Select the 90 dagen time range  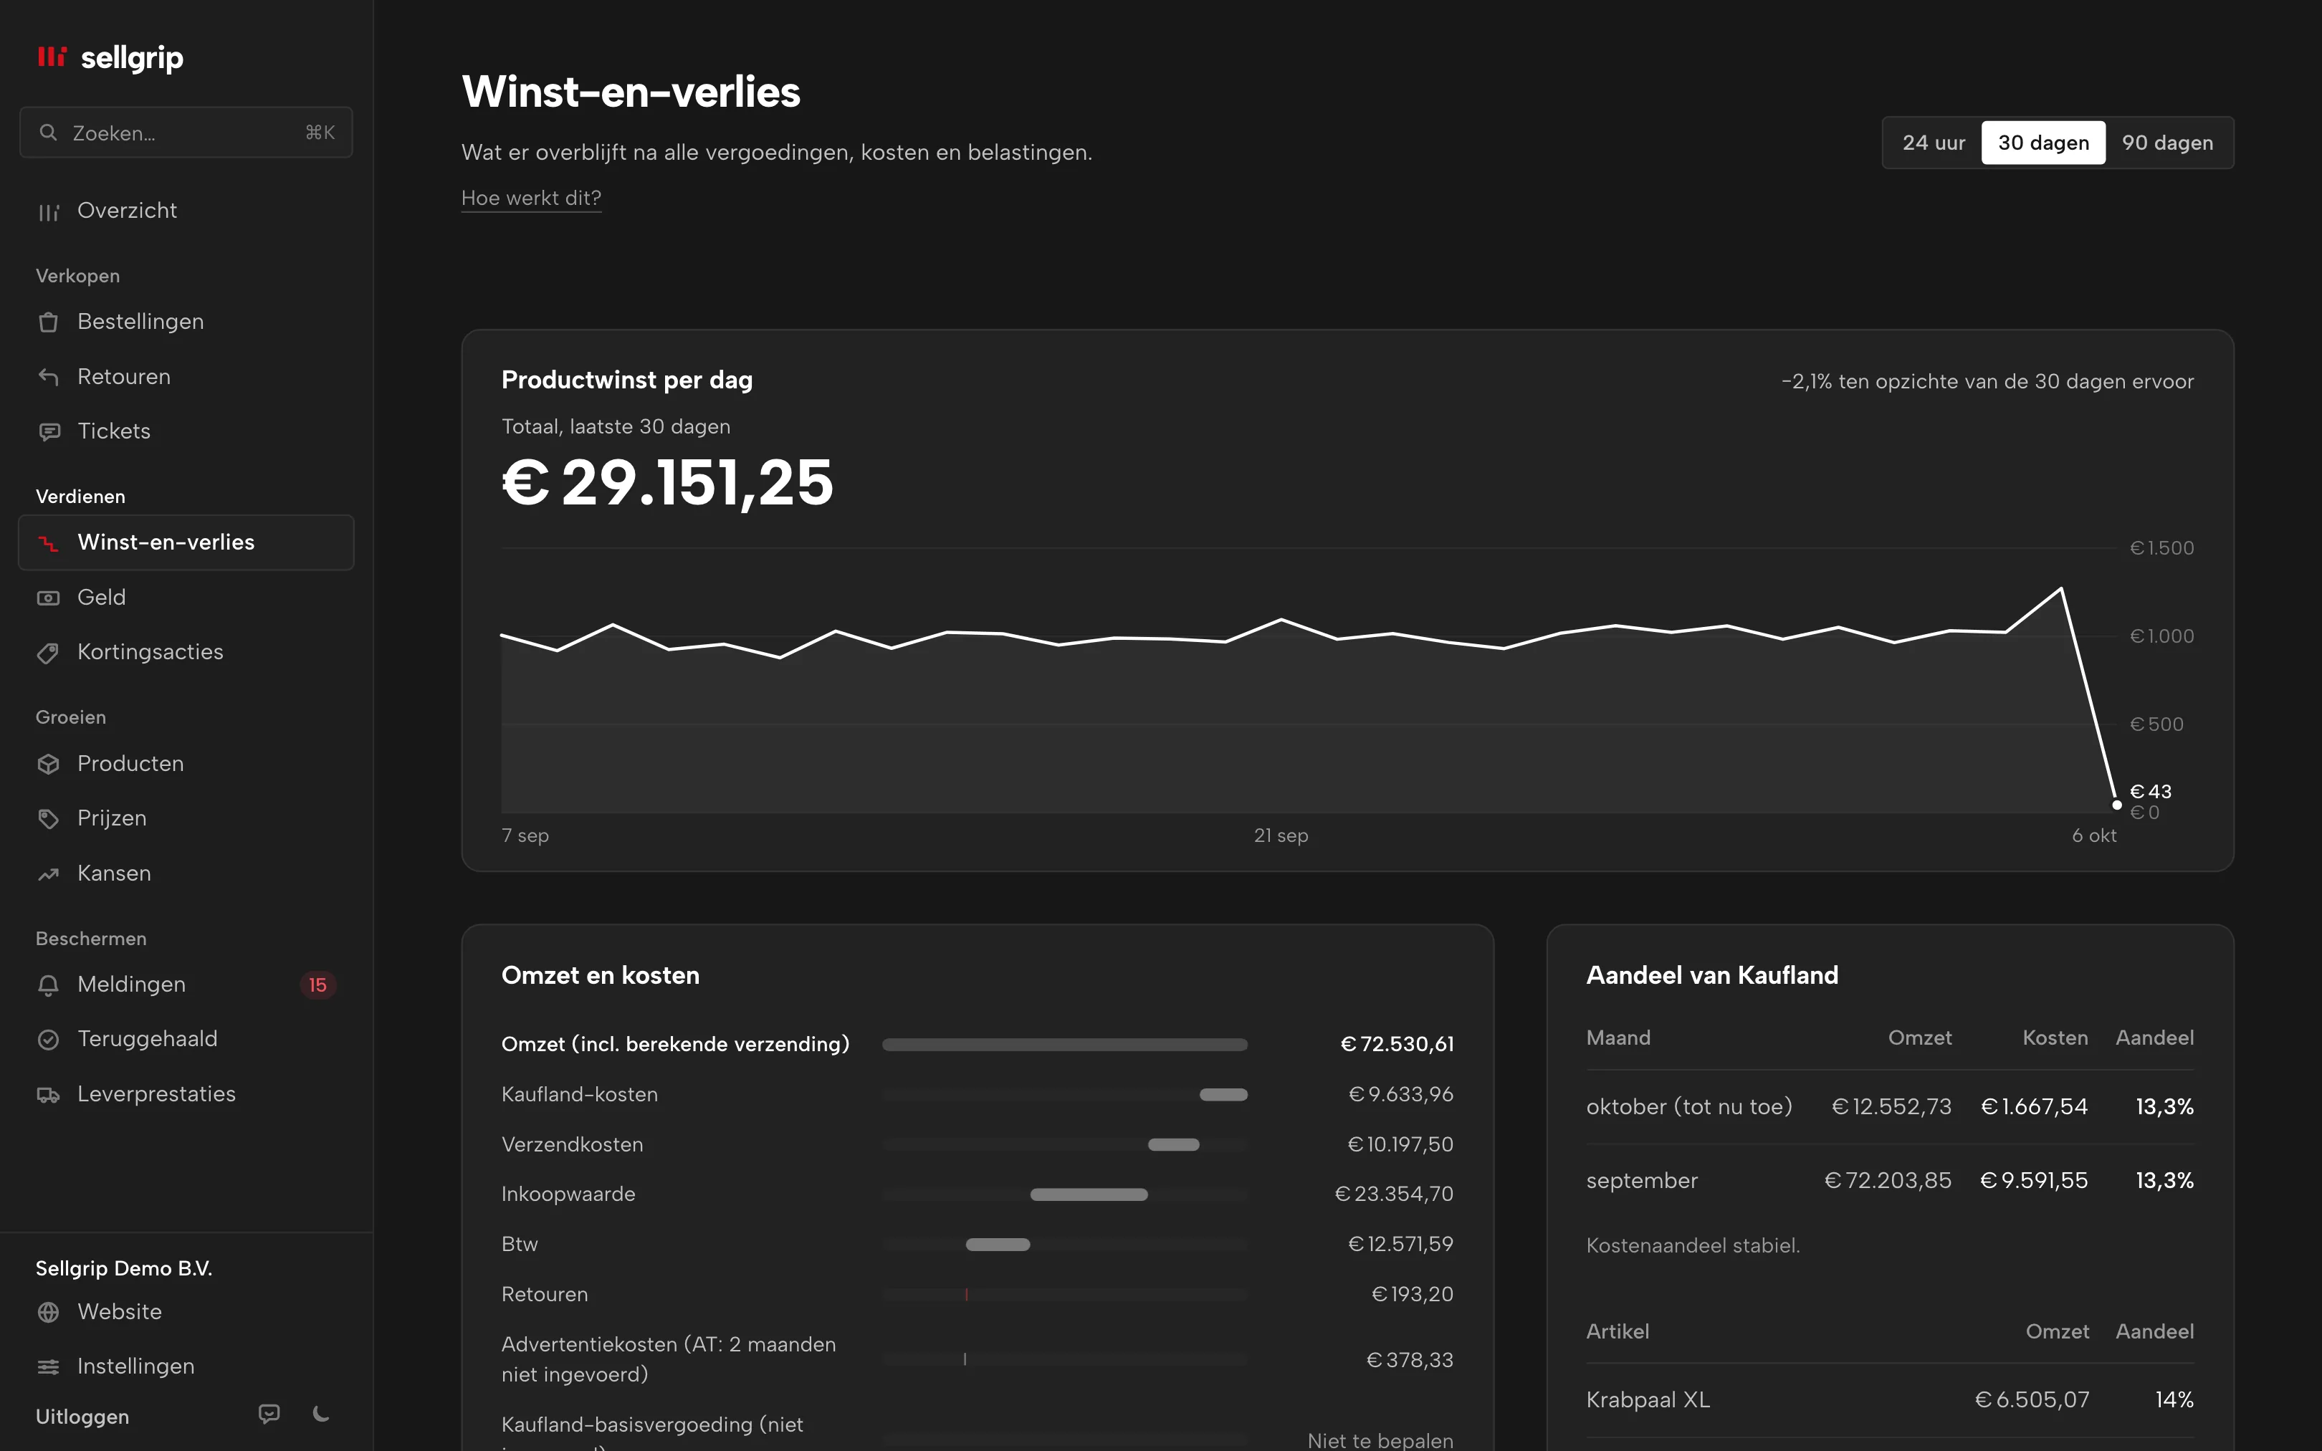tap(2167, 143)
